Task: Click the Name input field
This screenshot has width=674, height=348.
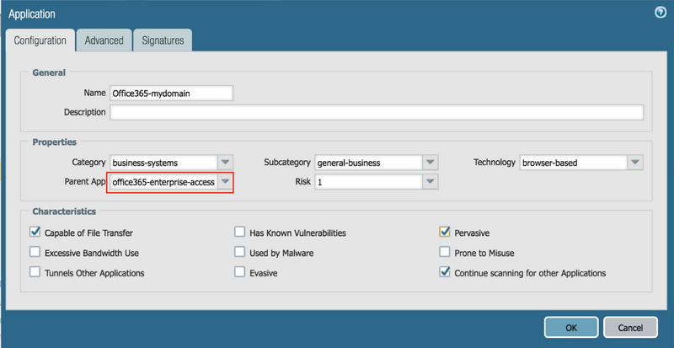Action: pyautogui.click(x=171, y=93)
